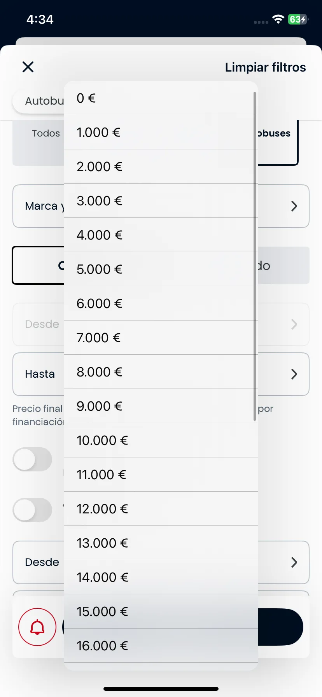Tap Limpiar filtros link
The height and width of the screenshot is (697, 322).
click(x=265, y=67)
